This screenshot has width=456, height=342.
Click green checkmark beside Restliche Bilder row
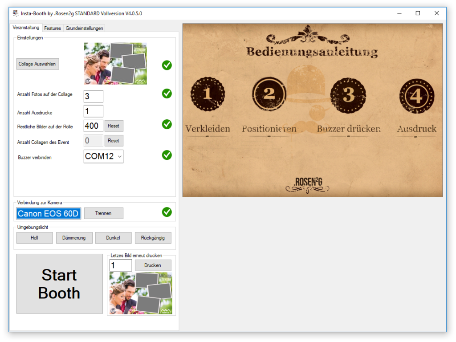coord(167,124)
